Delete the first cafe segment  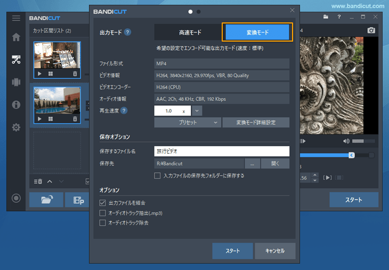75,74
